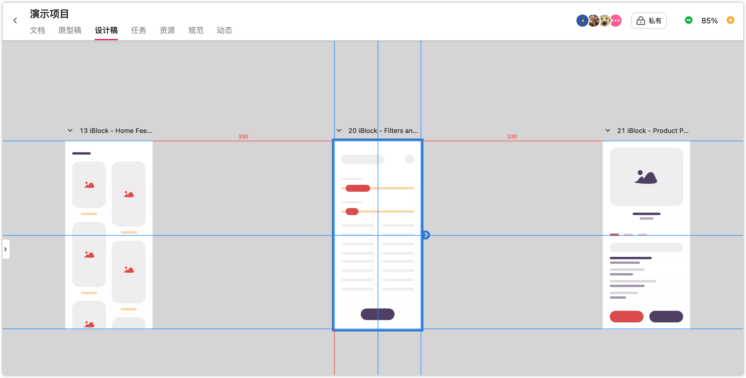
Task: Click the dog photo avatar
Action: click(x=605, y=21)
